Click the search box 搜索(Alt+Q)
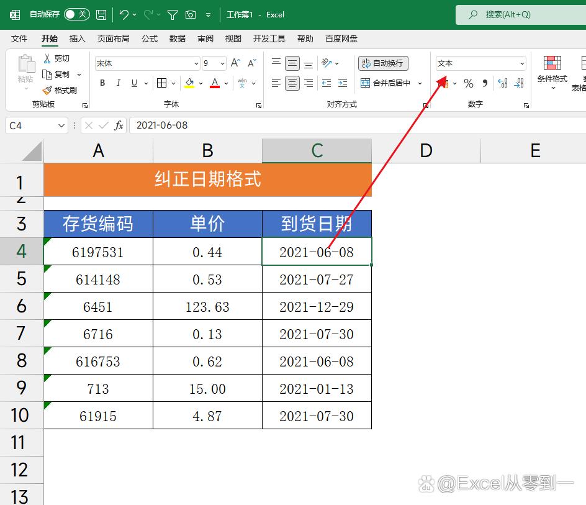The image size is (586, 505). [x=521, y=14]
